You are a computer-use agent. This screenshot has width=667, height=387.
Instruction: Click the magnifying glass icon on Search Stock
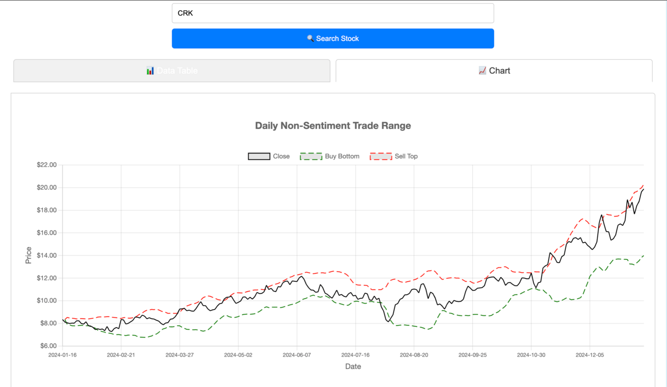pos(310,39)
